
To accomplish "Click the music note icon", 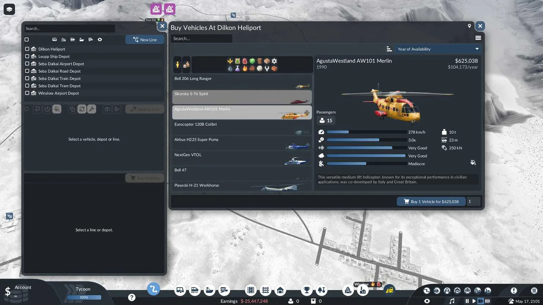I will 452,301.
